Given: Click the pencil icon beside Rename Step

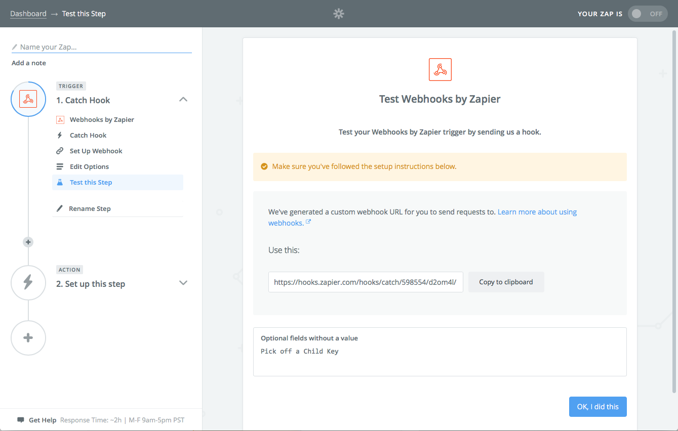Looking at the screenshot, I should pos(60,208).
